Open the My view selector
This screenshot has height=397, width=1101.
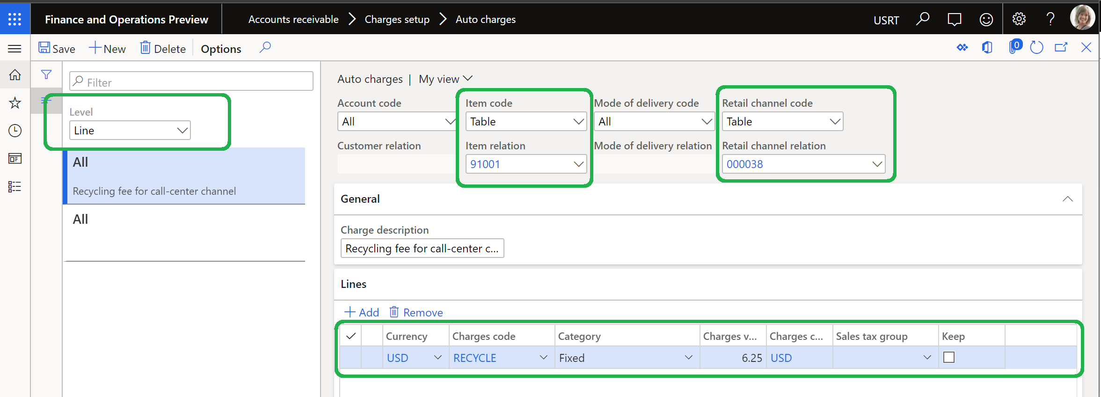pos(445,79)
